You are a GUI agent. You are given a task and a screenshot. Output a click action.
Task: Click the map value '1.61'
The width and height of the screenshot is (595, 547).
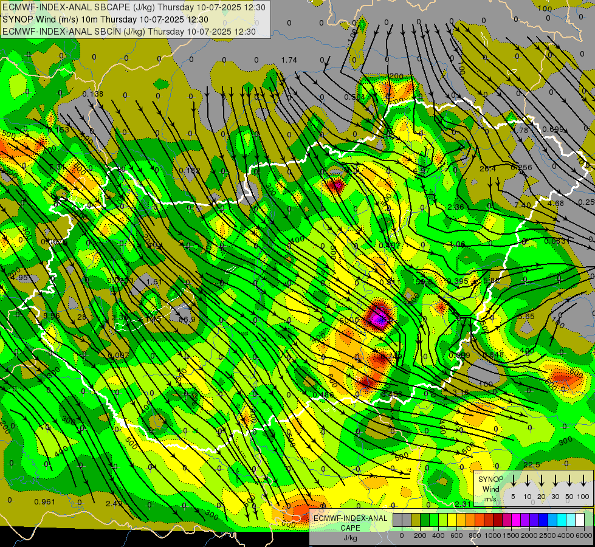[x=154, y=281]
